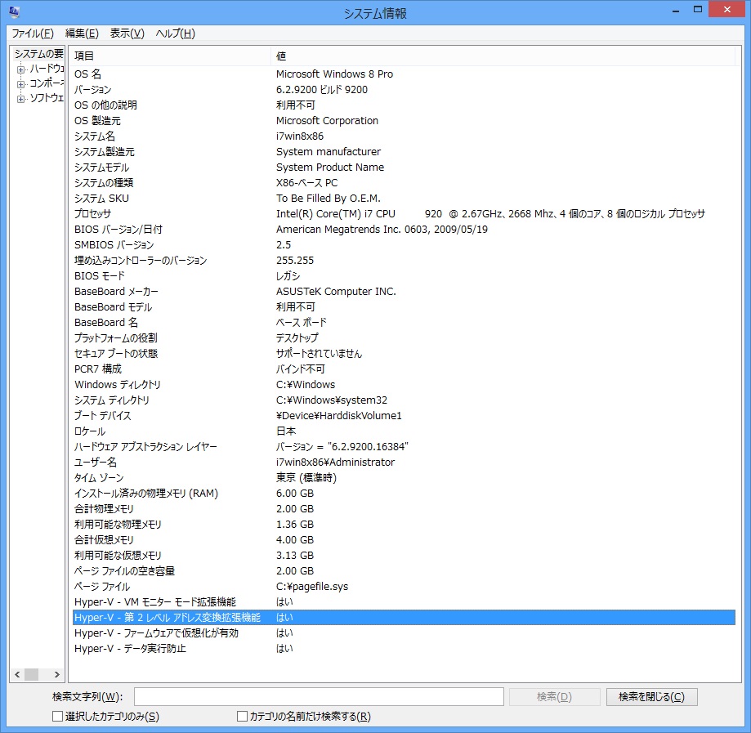The height and width of the screenshot is (733, 751).
Task: Expand the ハードウェア tree node
Action: (x=20, y=69)
